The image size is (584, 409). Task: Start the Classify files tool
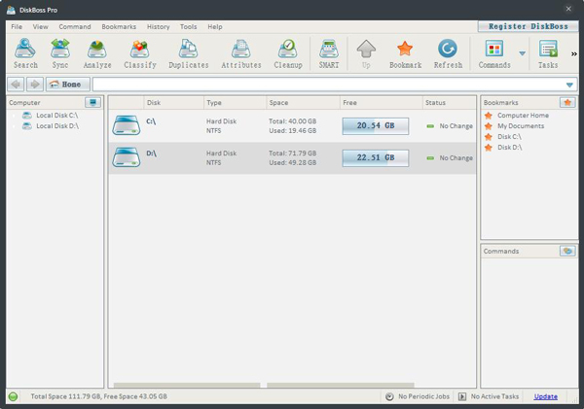pos(140,53)
